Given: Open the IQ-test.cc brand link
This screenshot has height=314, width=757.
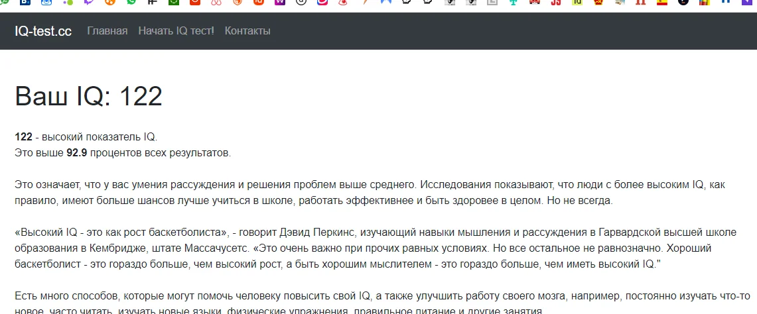Looking at the screenshot, I should point(43,31).
